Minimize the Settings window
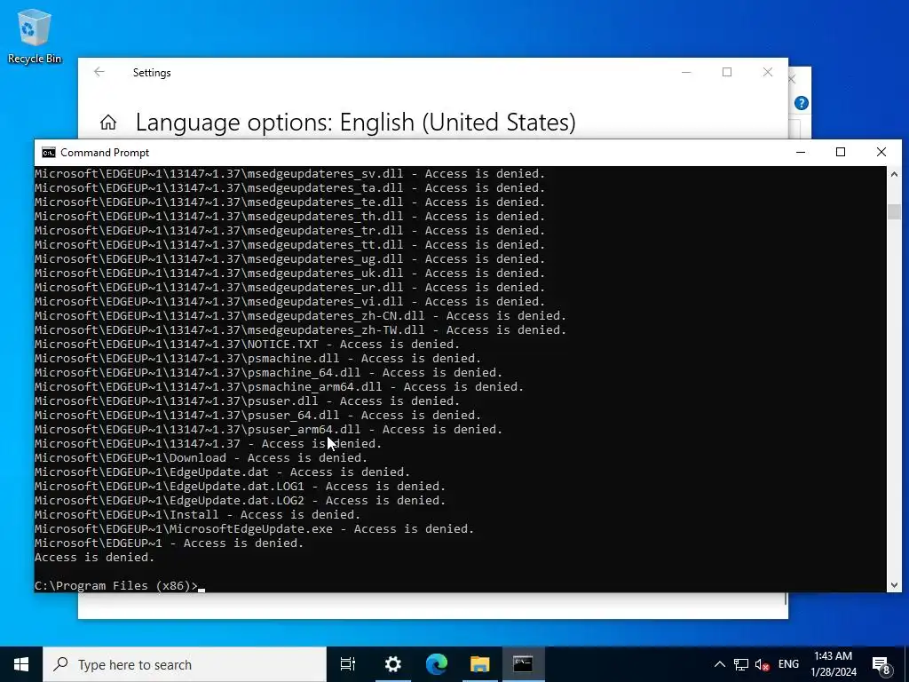Screen dimensions: 909x682 (x=686, y=72)
